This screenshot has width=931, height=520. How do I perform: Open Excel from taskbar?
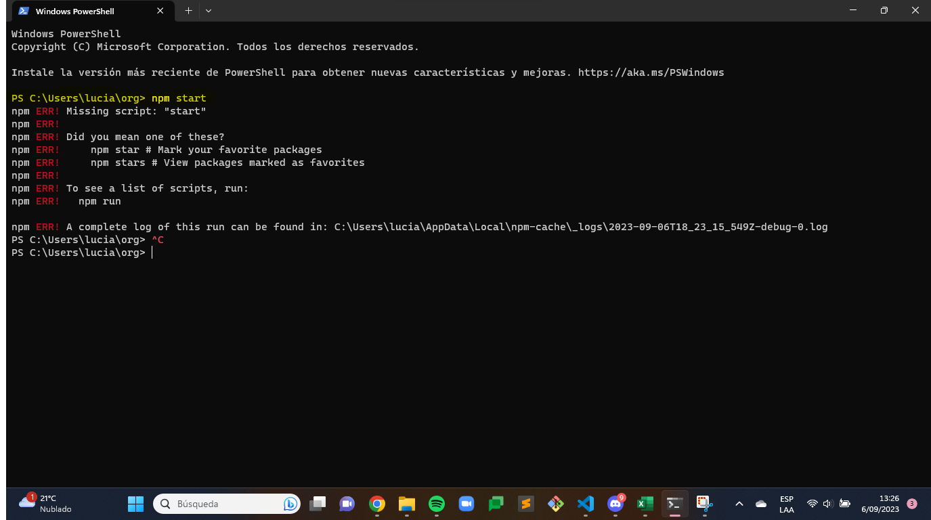(x=645, y=504)
